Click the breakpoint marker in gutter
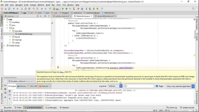Image resolution: width=199 pixels, height=112 pixels. click(x=58, y=68)
